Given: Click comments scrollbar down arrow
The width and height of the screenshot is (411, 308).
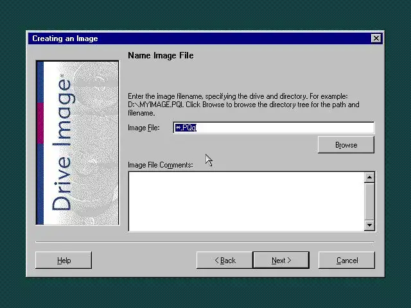Looking at the screenshot, I should point(369,225).
